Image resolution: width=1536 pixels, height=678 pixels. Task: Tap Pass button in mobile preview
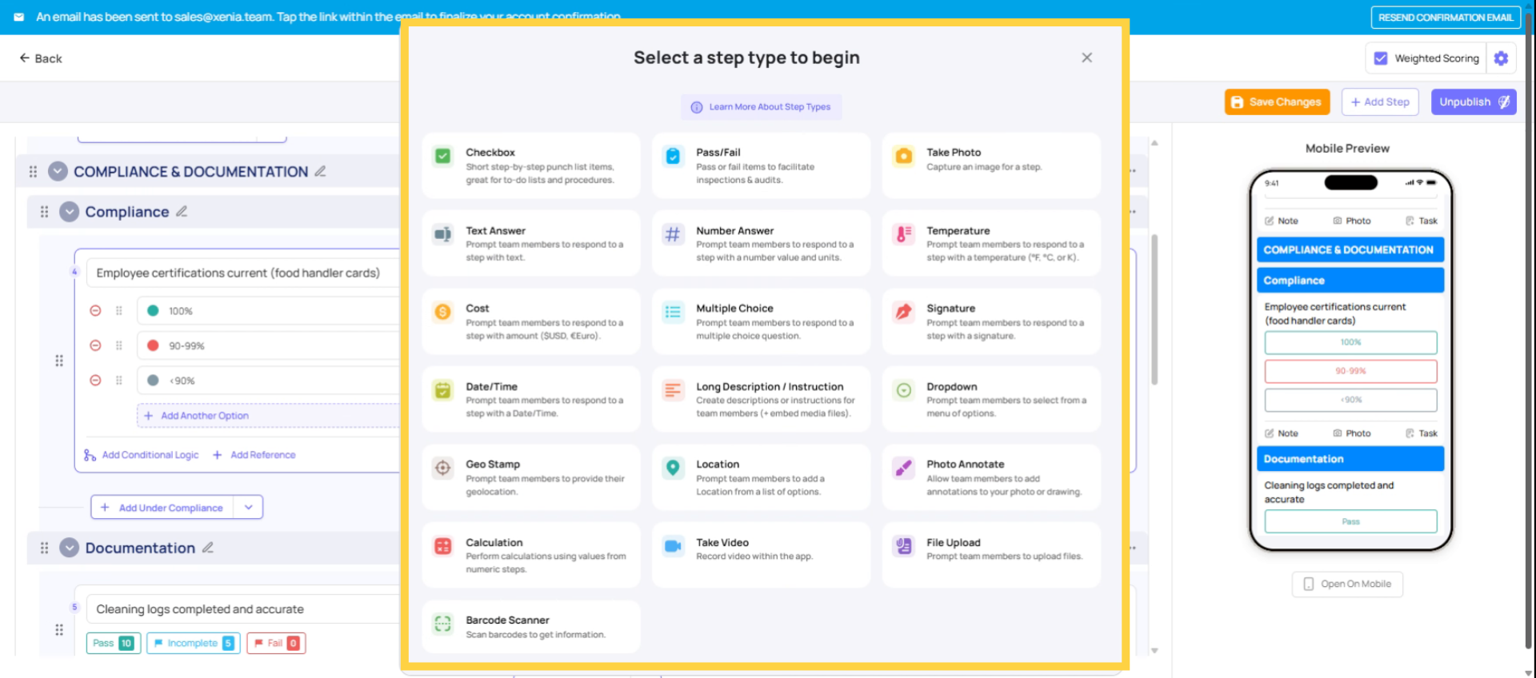[x=1350, y=521]
